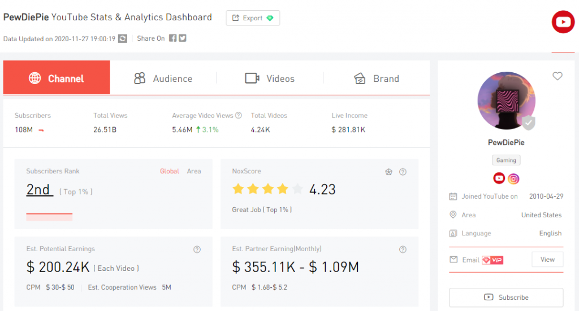
Task: Select Global subscribers rank
Action: tap(170, 171)
